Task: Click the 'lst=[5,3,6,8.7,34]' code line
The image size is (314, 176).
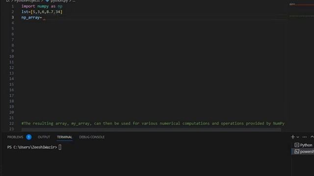Action: [42, 12]
